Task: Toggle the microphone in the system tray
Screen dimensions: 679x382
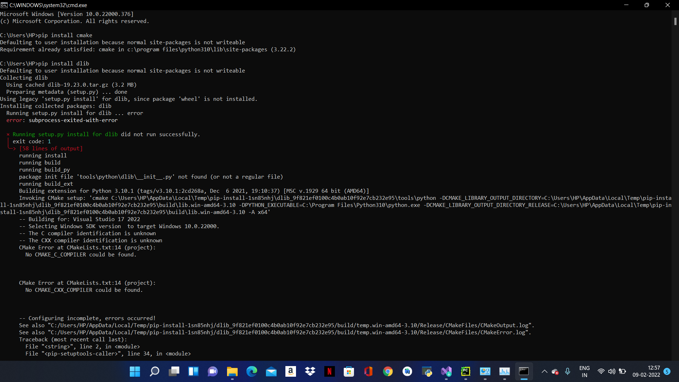Action: point(567,371)
